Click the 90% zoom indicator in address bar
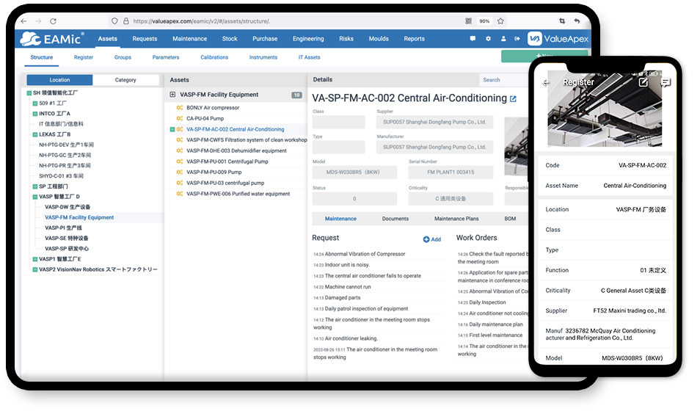This screenshot has width=700, height=411. [485, 21]
